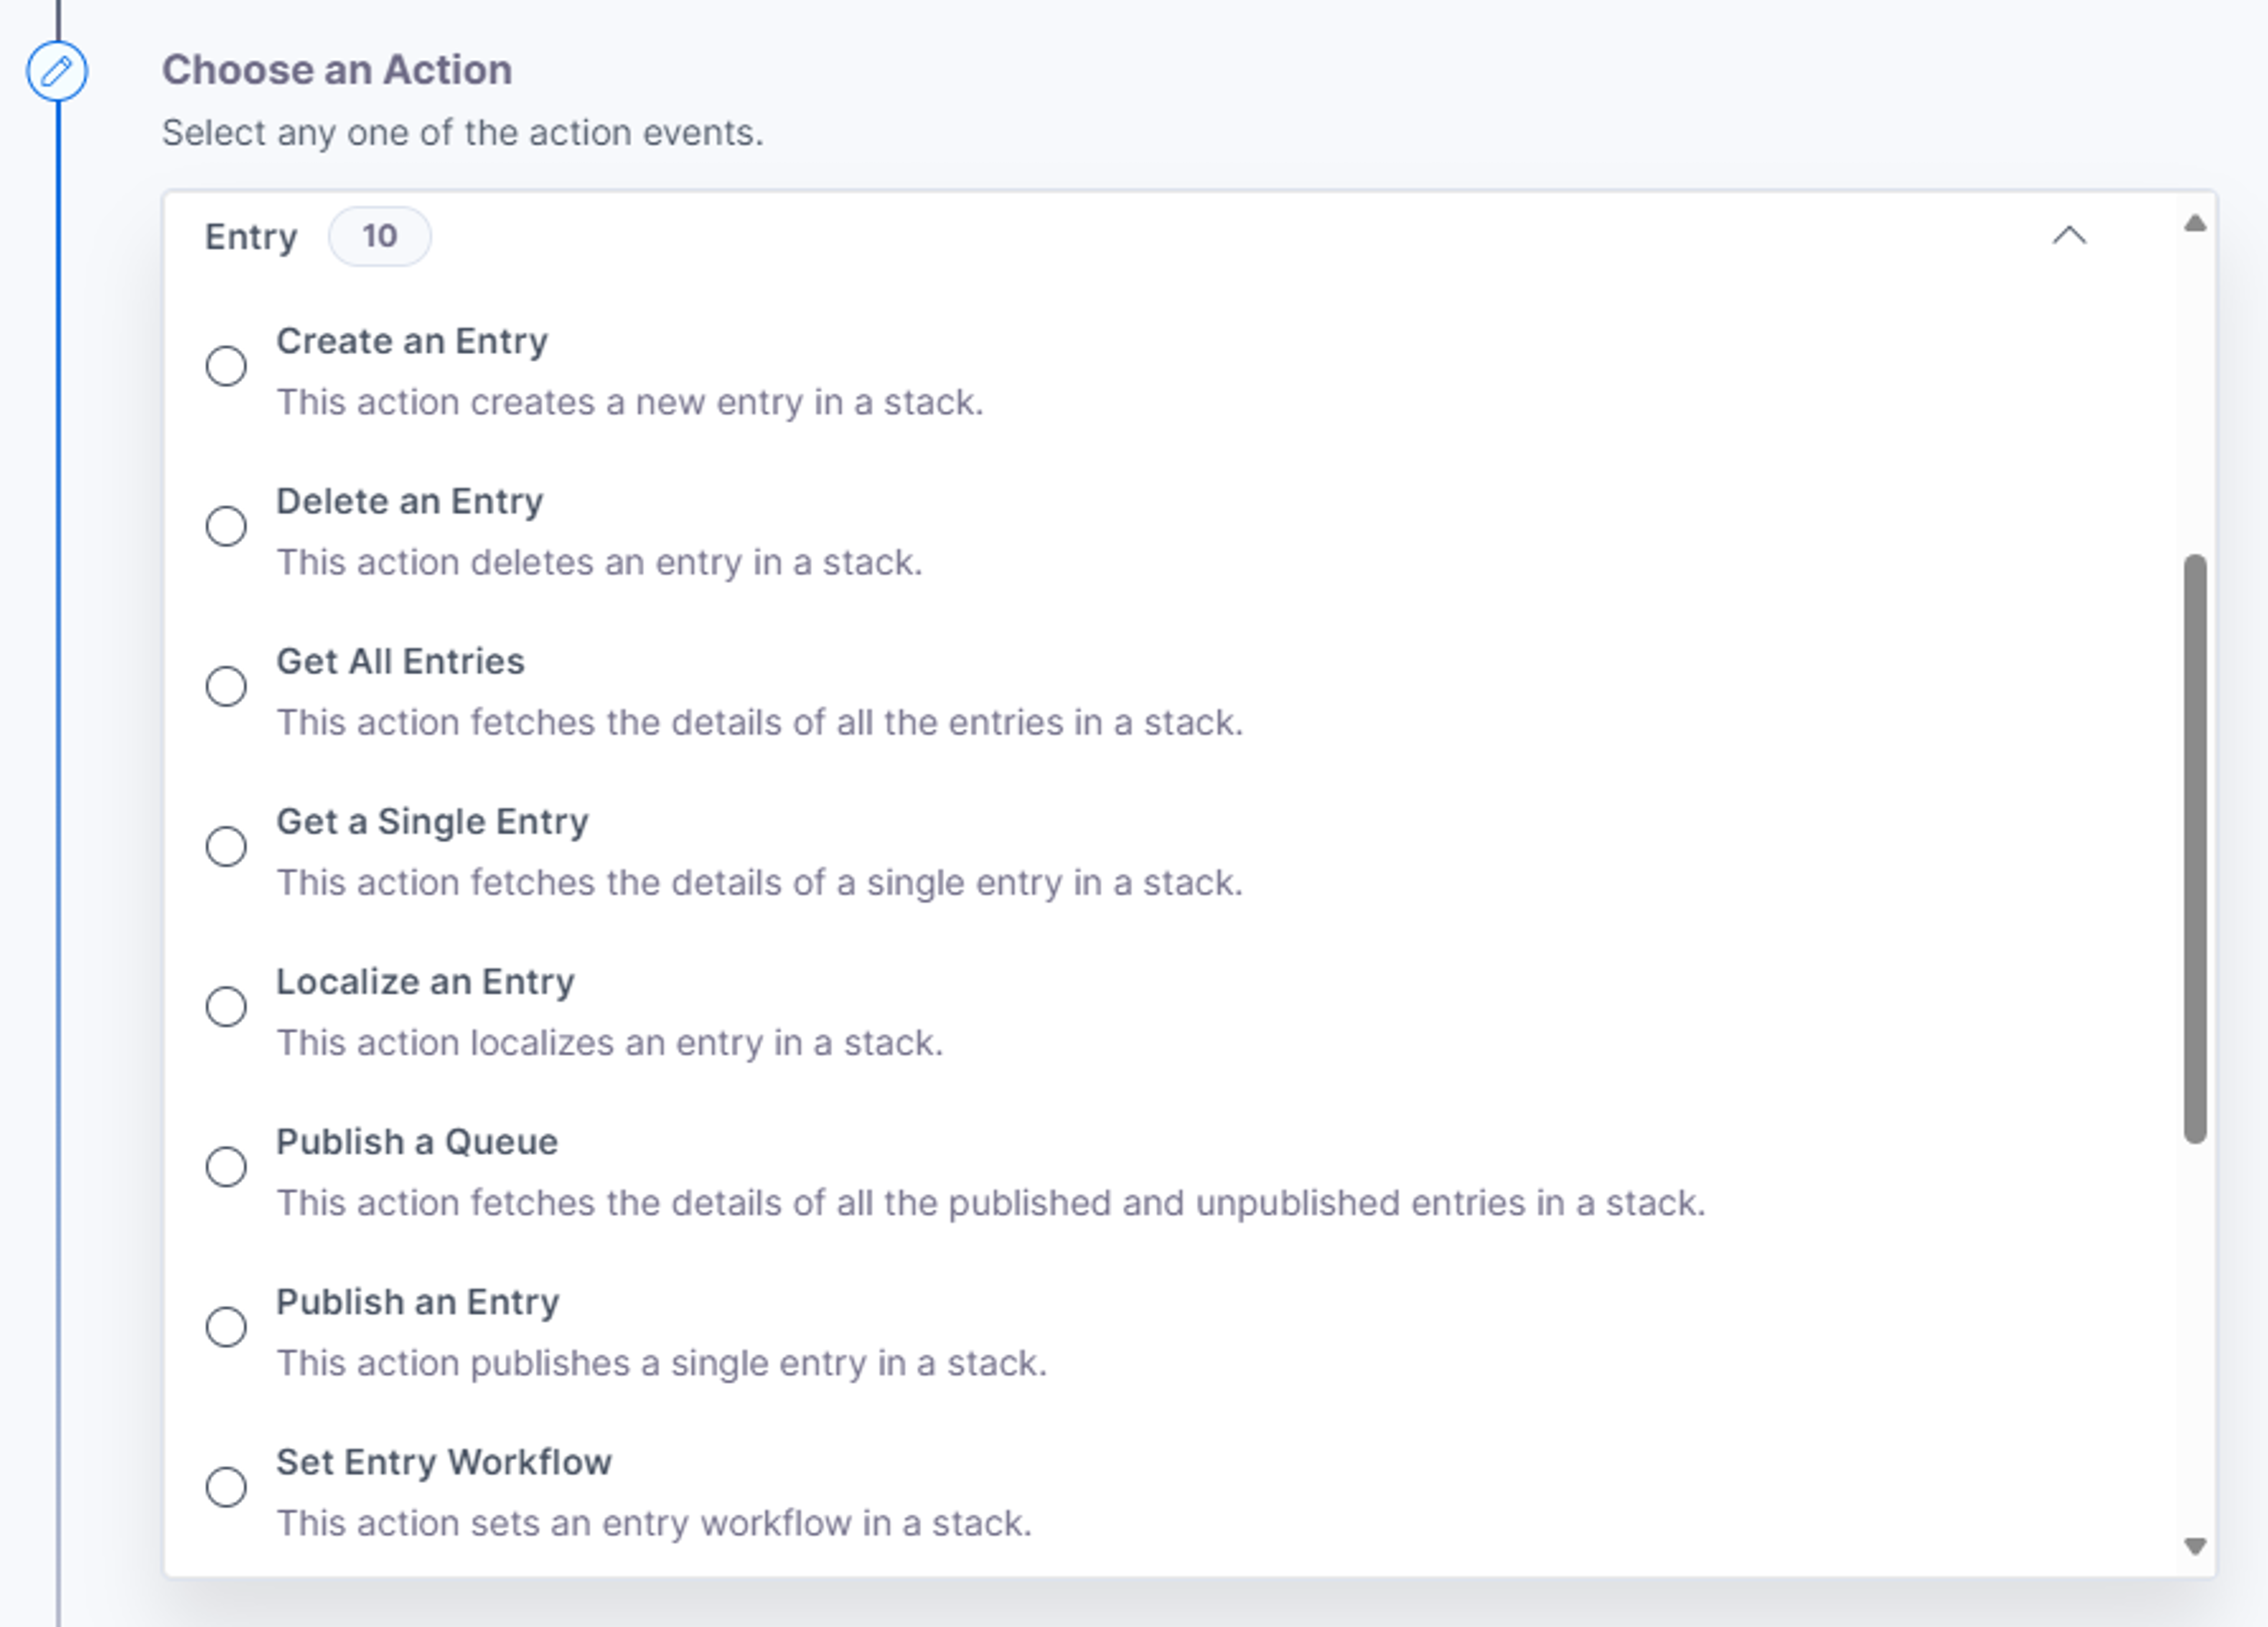The width and height of the screenshot is (2268, 1627).
Task: Click the scrollbar up arrow
Action: (2195, 223)
